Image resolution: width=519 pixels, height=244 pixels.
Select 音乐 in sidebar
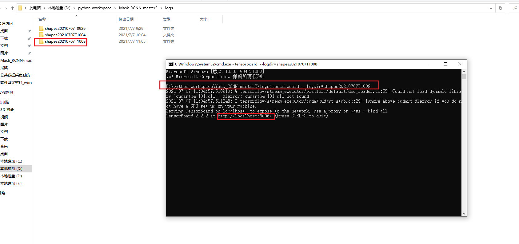click(4, 147)
